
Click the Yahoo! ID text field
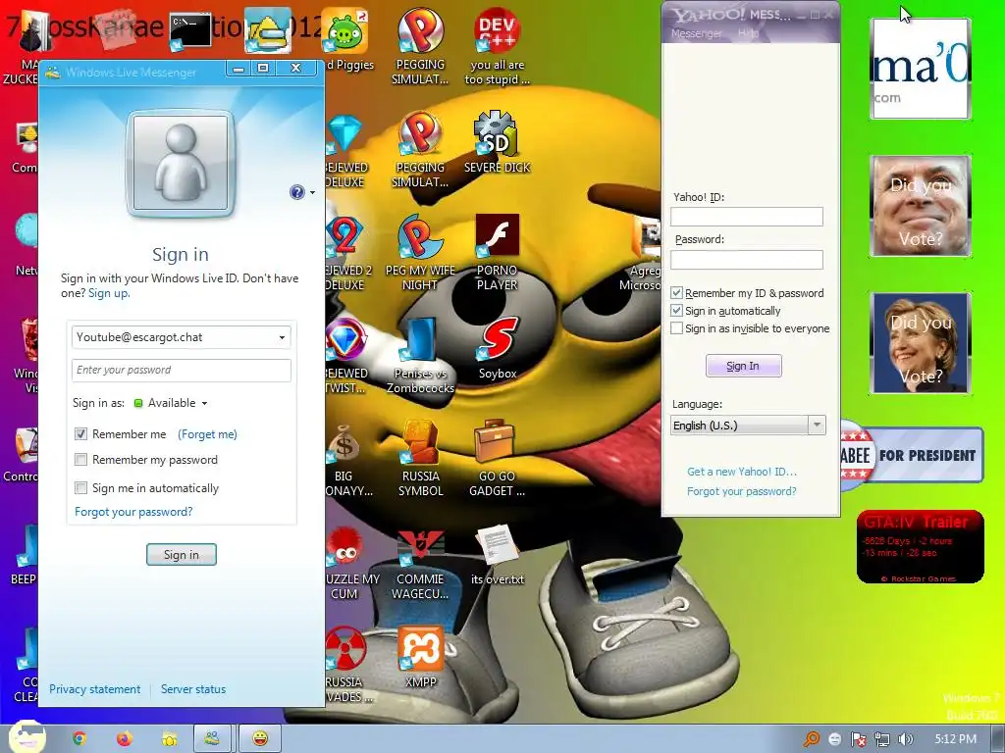[x=747, y=217]
